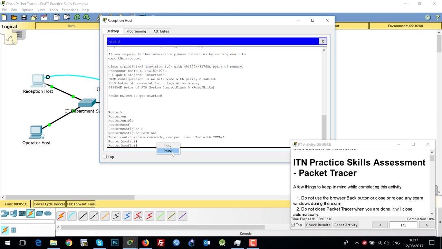Click the Print toolbar icon
Image resolution: width=442 pixels, height=249 pixels.
pyautogui.click(x=34, y=17)
